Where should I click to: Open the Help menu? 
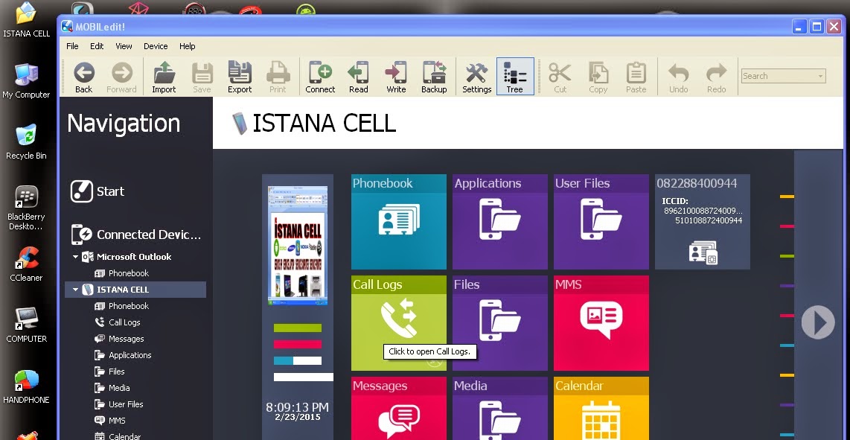coord(187,46)
